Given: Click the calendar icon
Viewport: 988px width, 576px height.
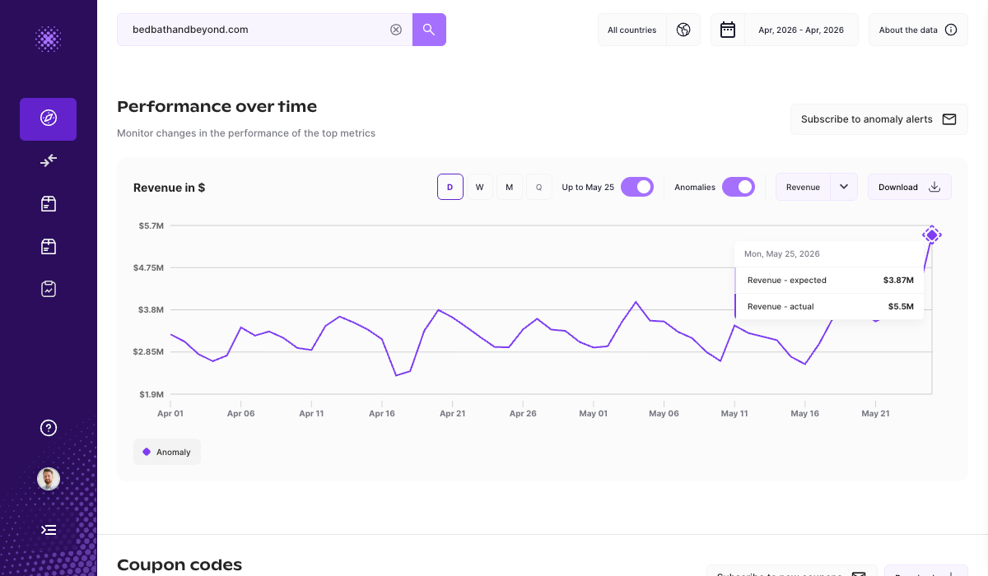Looking at the screenshot, I should (728, 30).
